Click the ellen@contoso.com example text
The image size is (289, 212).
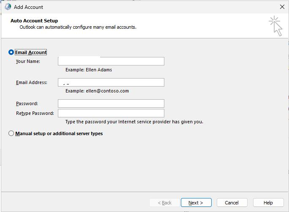coord(107,91)
